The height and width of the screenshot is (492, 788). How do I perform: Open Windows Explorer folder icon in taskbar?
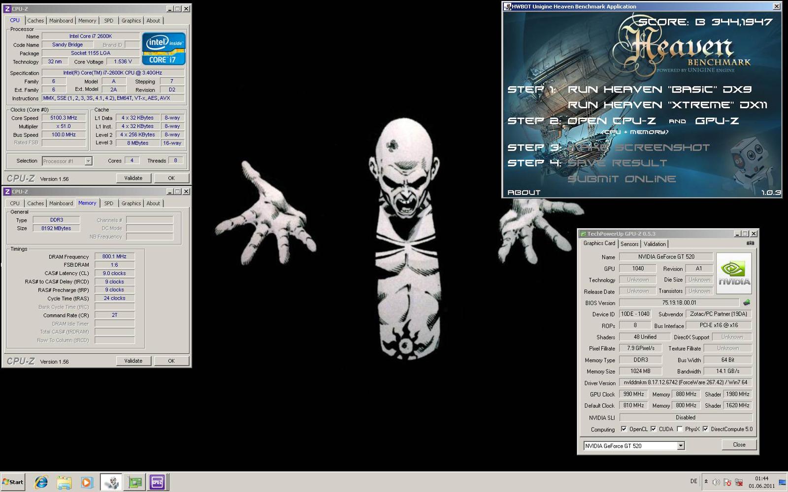64,482
